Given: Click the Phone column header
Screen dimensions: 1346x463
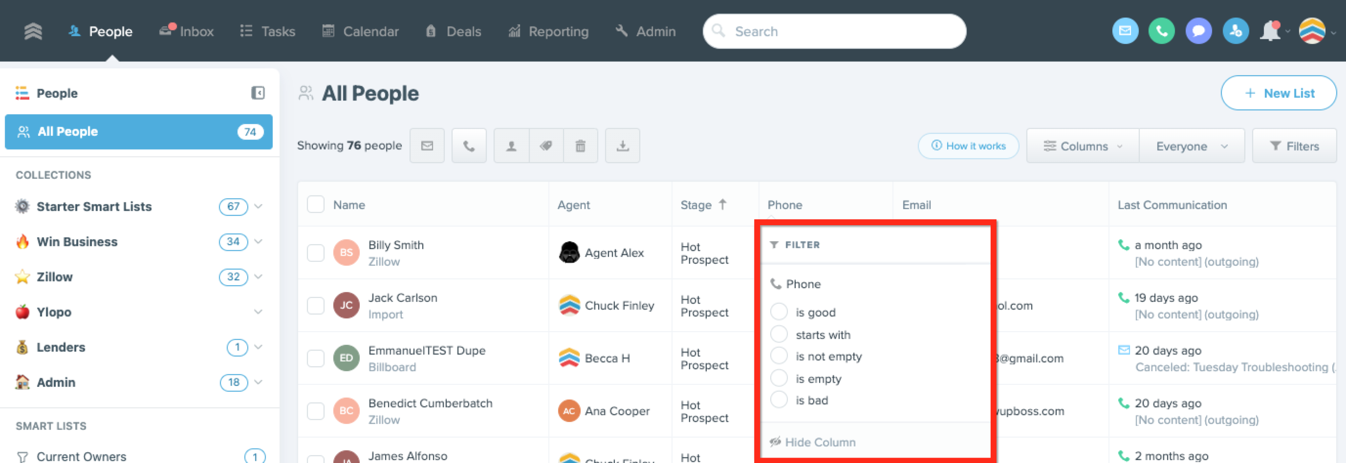Looking at the screenshot, I should [785, 205].
